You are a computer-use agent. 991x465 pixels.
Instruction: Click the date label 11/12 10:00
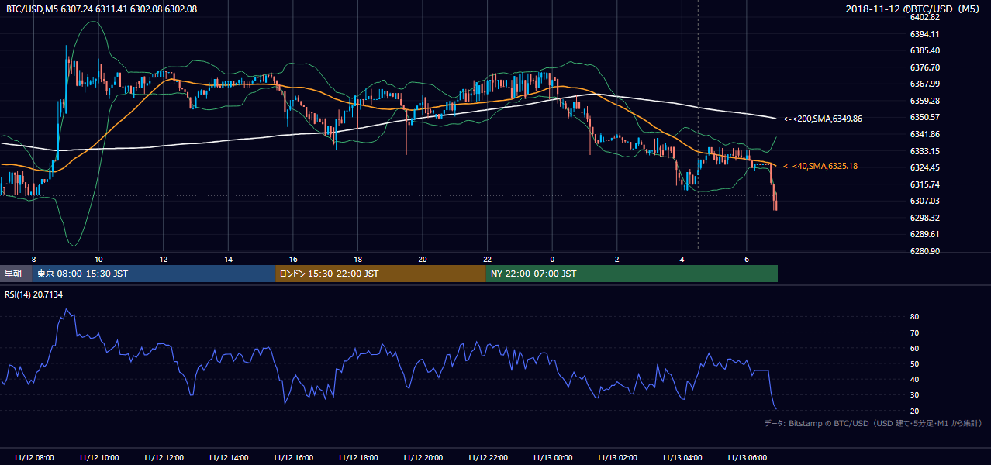tap(98, 458)
